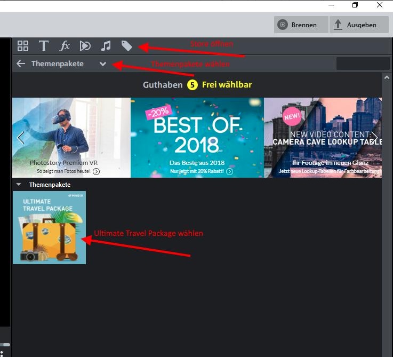Click the Themenpakete breadcrumb title
393x357 pixels.
click(x=58, y=64)
